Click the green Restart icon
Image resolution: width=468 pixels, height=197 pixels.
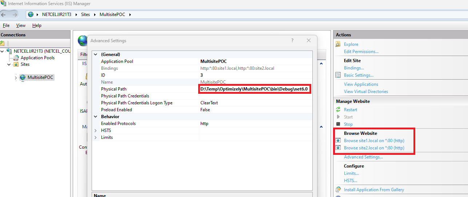pyautogui.click(x=338, y=110)
